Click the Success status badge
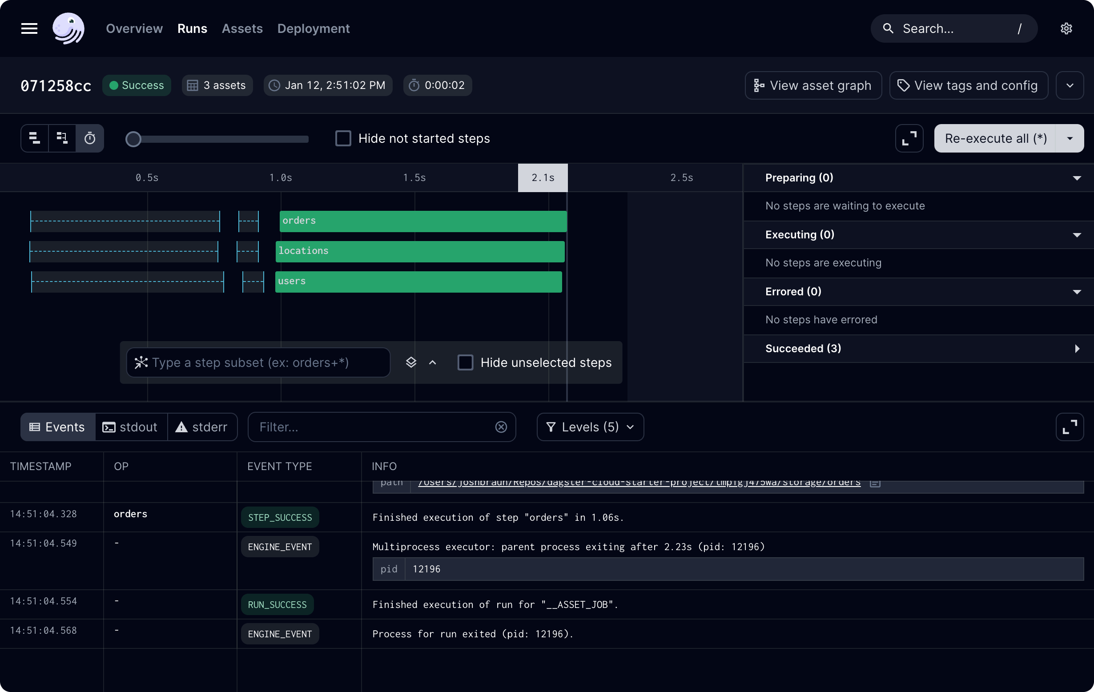The image size is (1094, 692). [137, 85]
